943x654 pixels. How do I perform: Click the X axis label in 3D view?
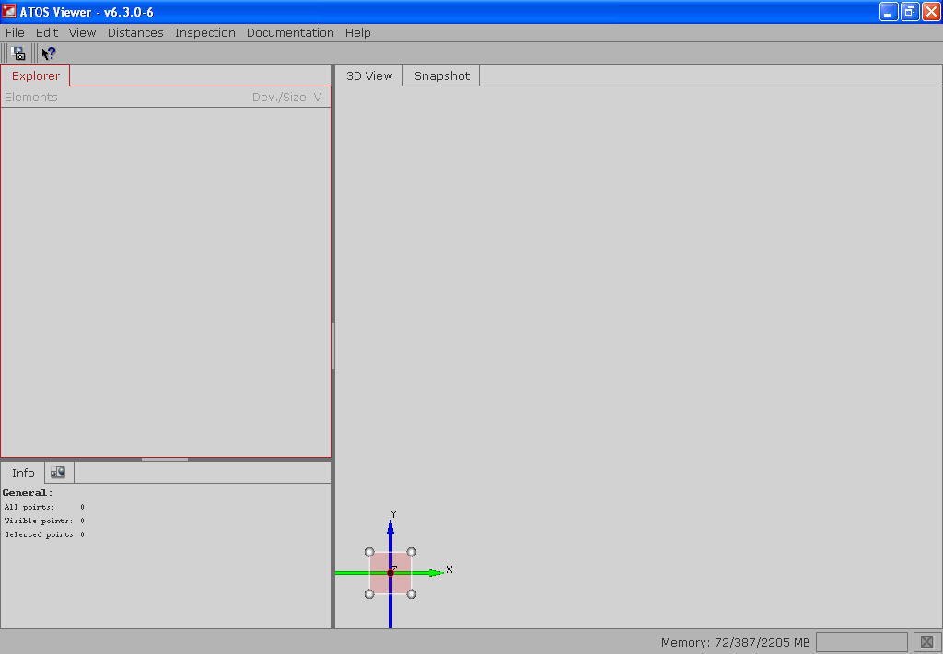(x=449, y=569)
